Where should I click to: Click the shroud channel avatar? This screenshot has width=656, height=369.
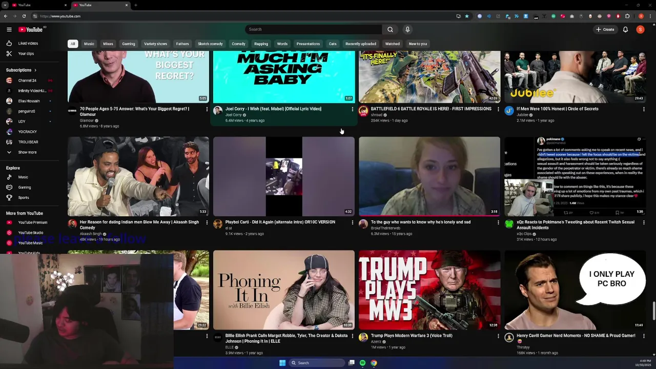(363, 111)
